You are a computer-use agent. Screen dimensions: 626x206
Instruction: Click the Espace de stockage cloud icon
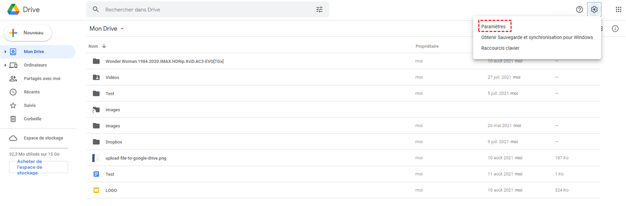click(13, 138)
